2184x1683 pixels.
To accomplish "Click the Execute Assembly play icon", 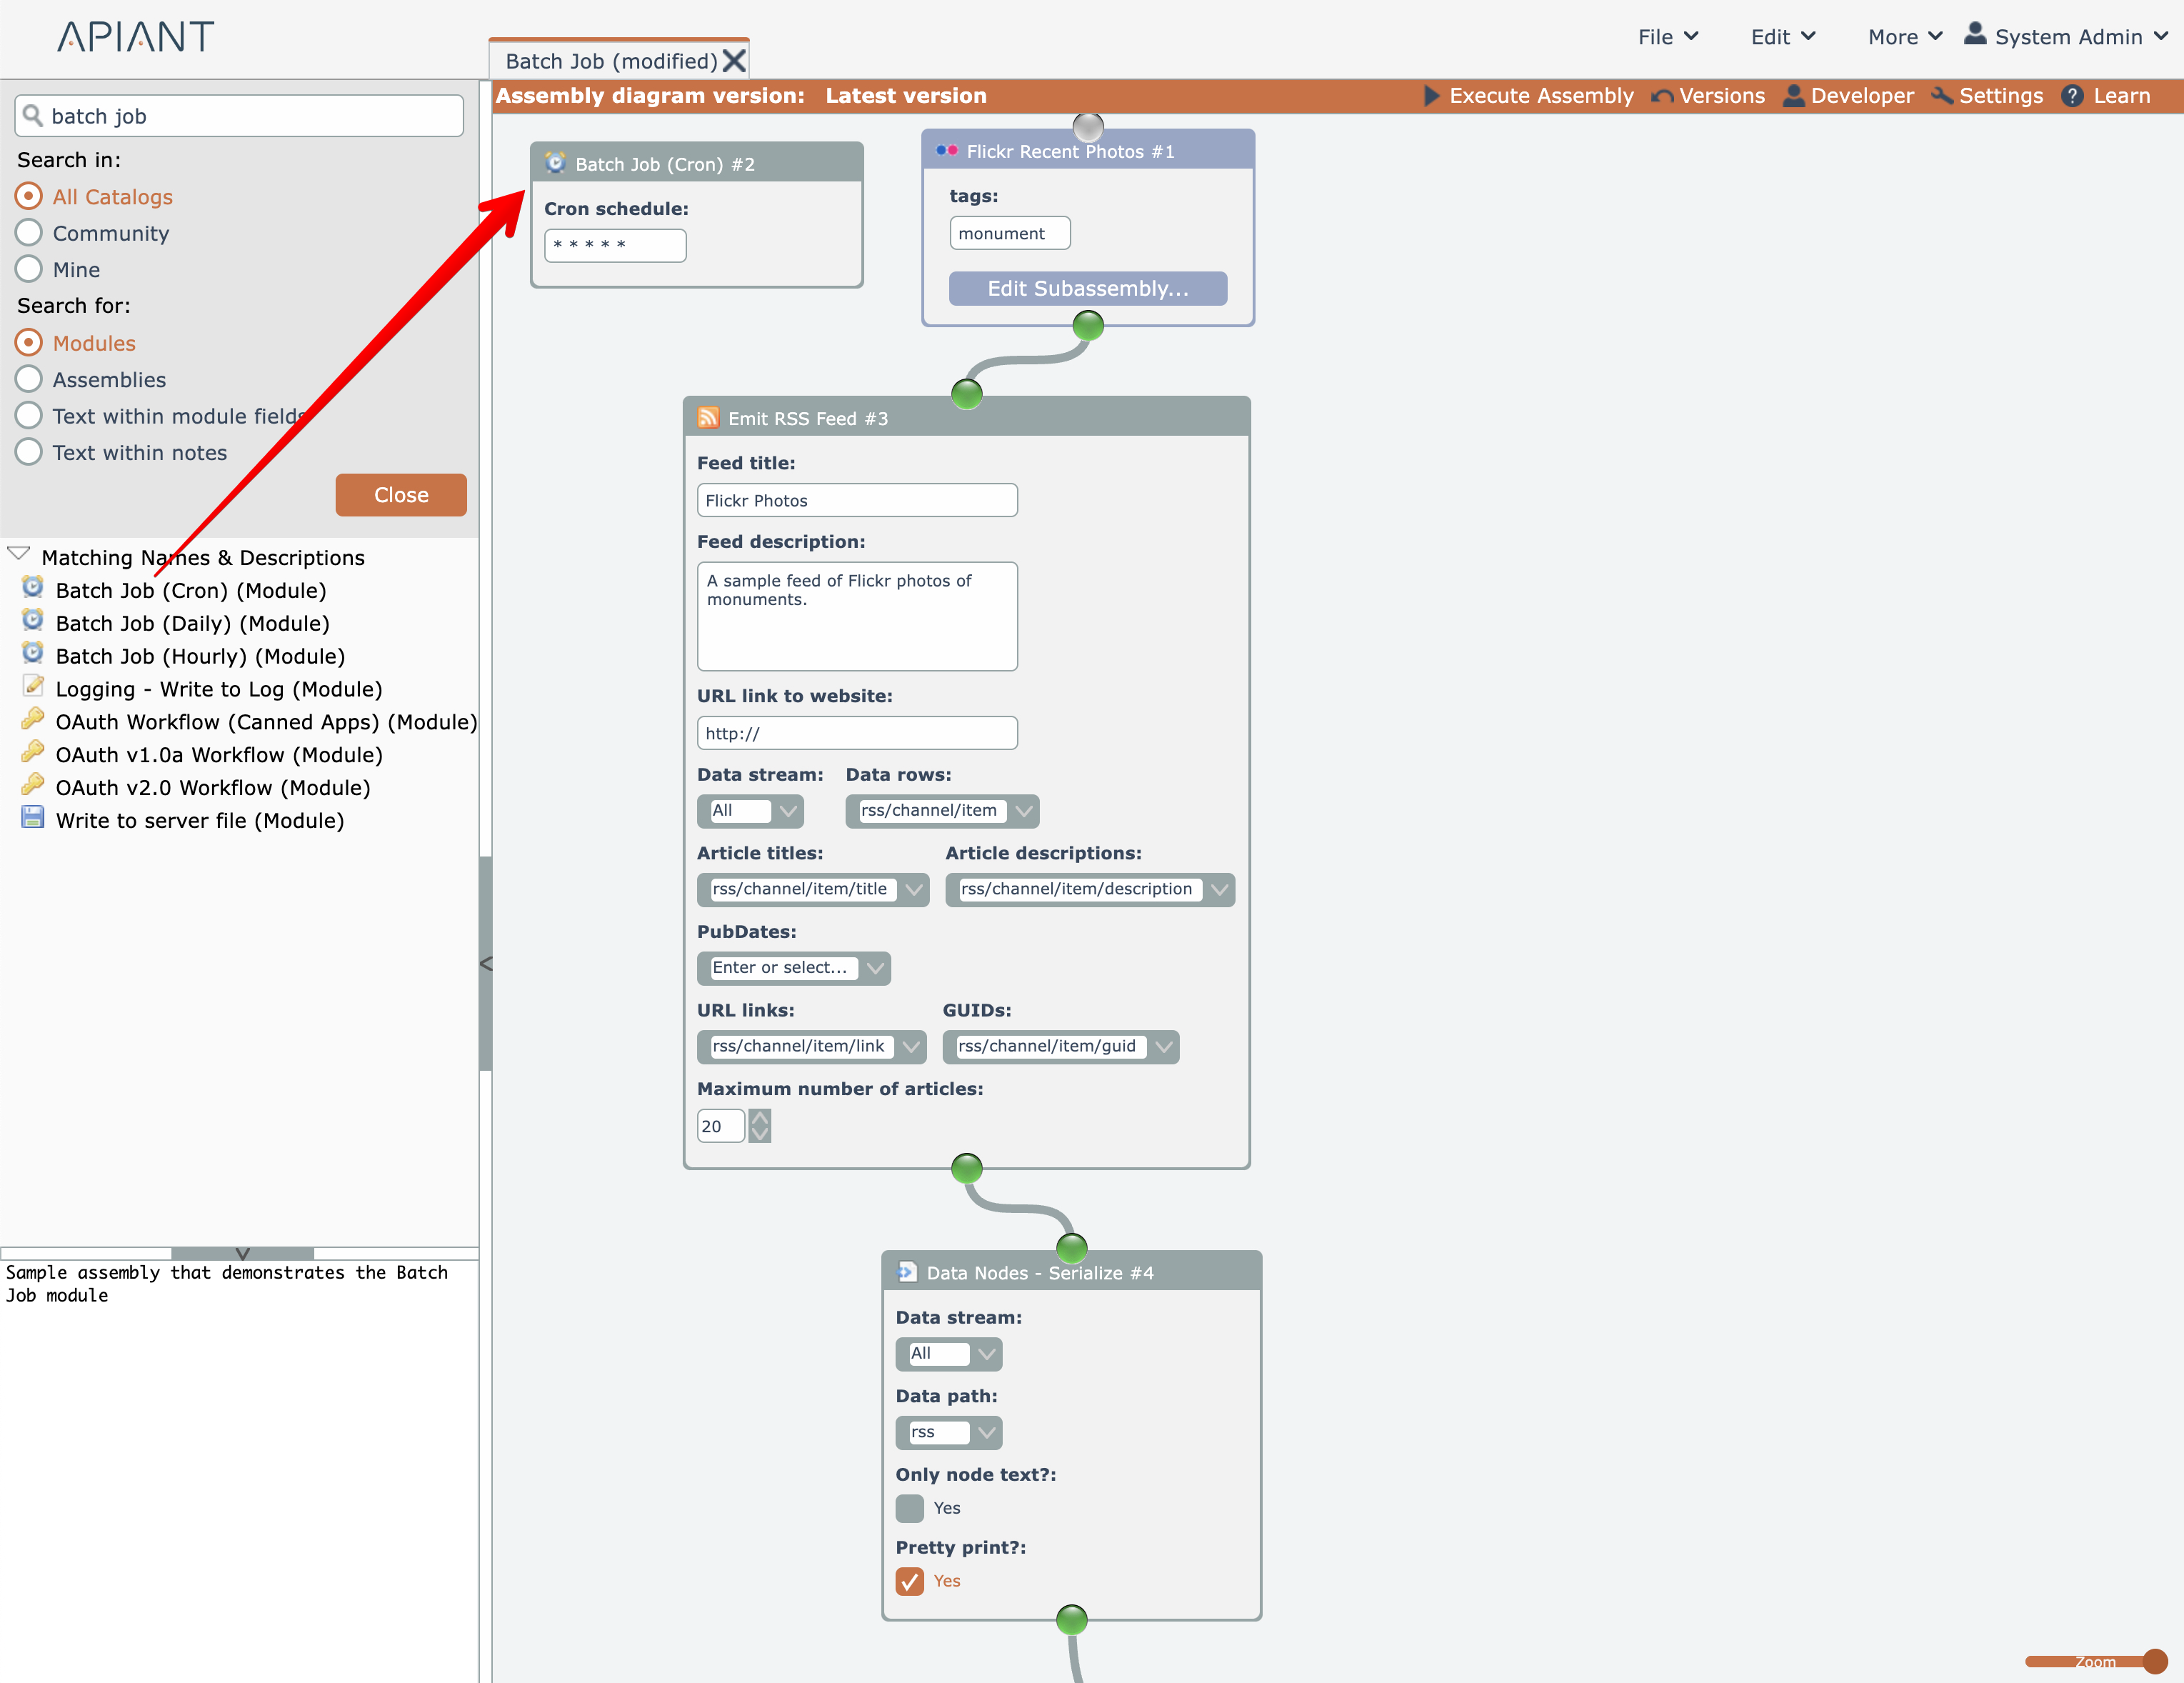I will click(1431, 96).
